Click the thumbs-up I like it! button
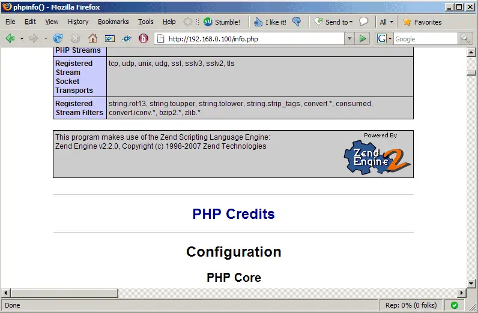This screenshot has height=313, width=478. click(x=270, y=22)
